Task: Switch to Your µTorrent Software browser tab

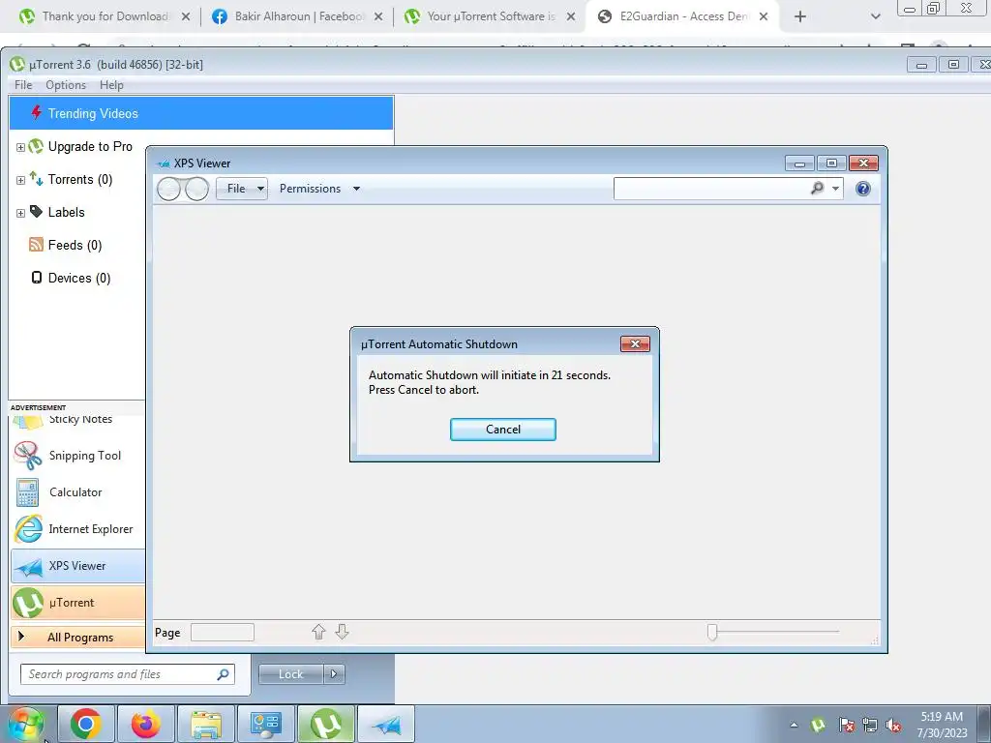Action: click(490, 16)
